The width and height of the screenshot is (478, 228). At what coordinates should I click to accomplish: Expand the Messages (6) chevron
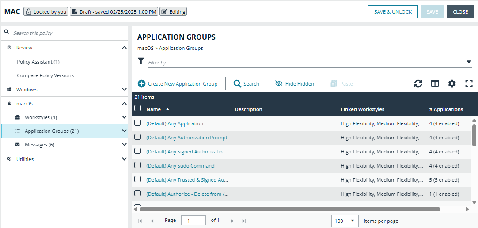click(124, 145)
